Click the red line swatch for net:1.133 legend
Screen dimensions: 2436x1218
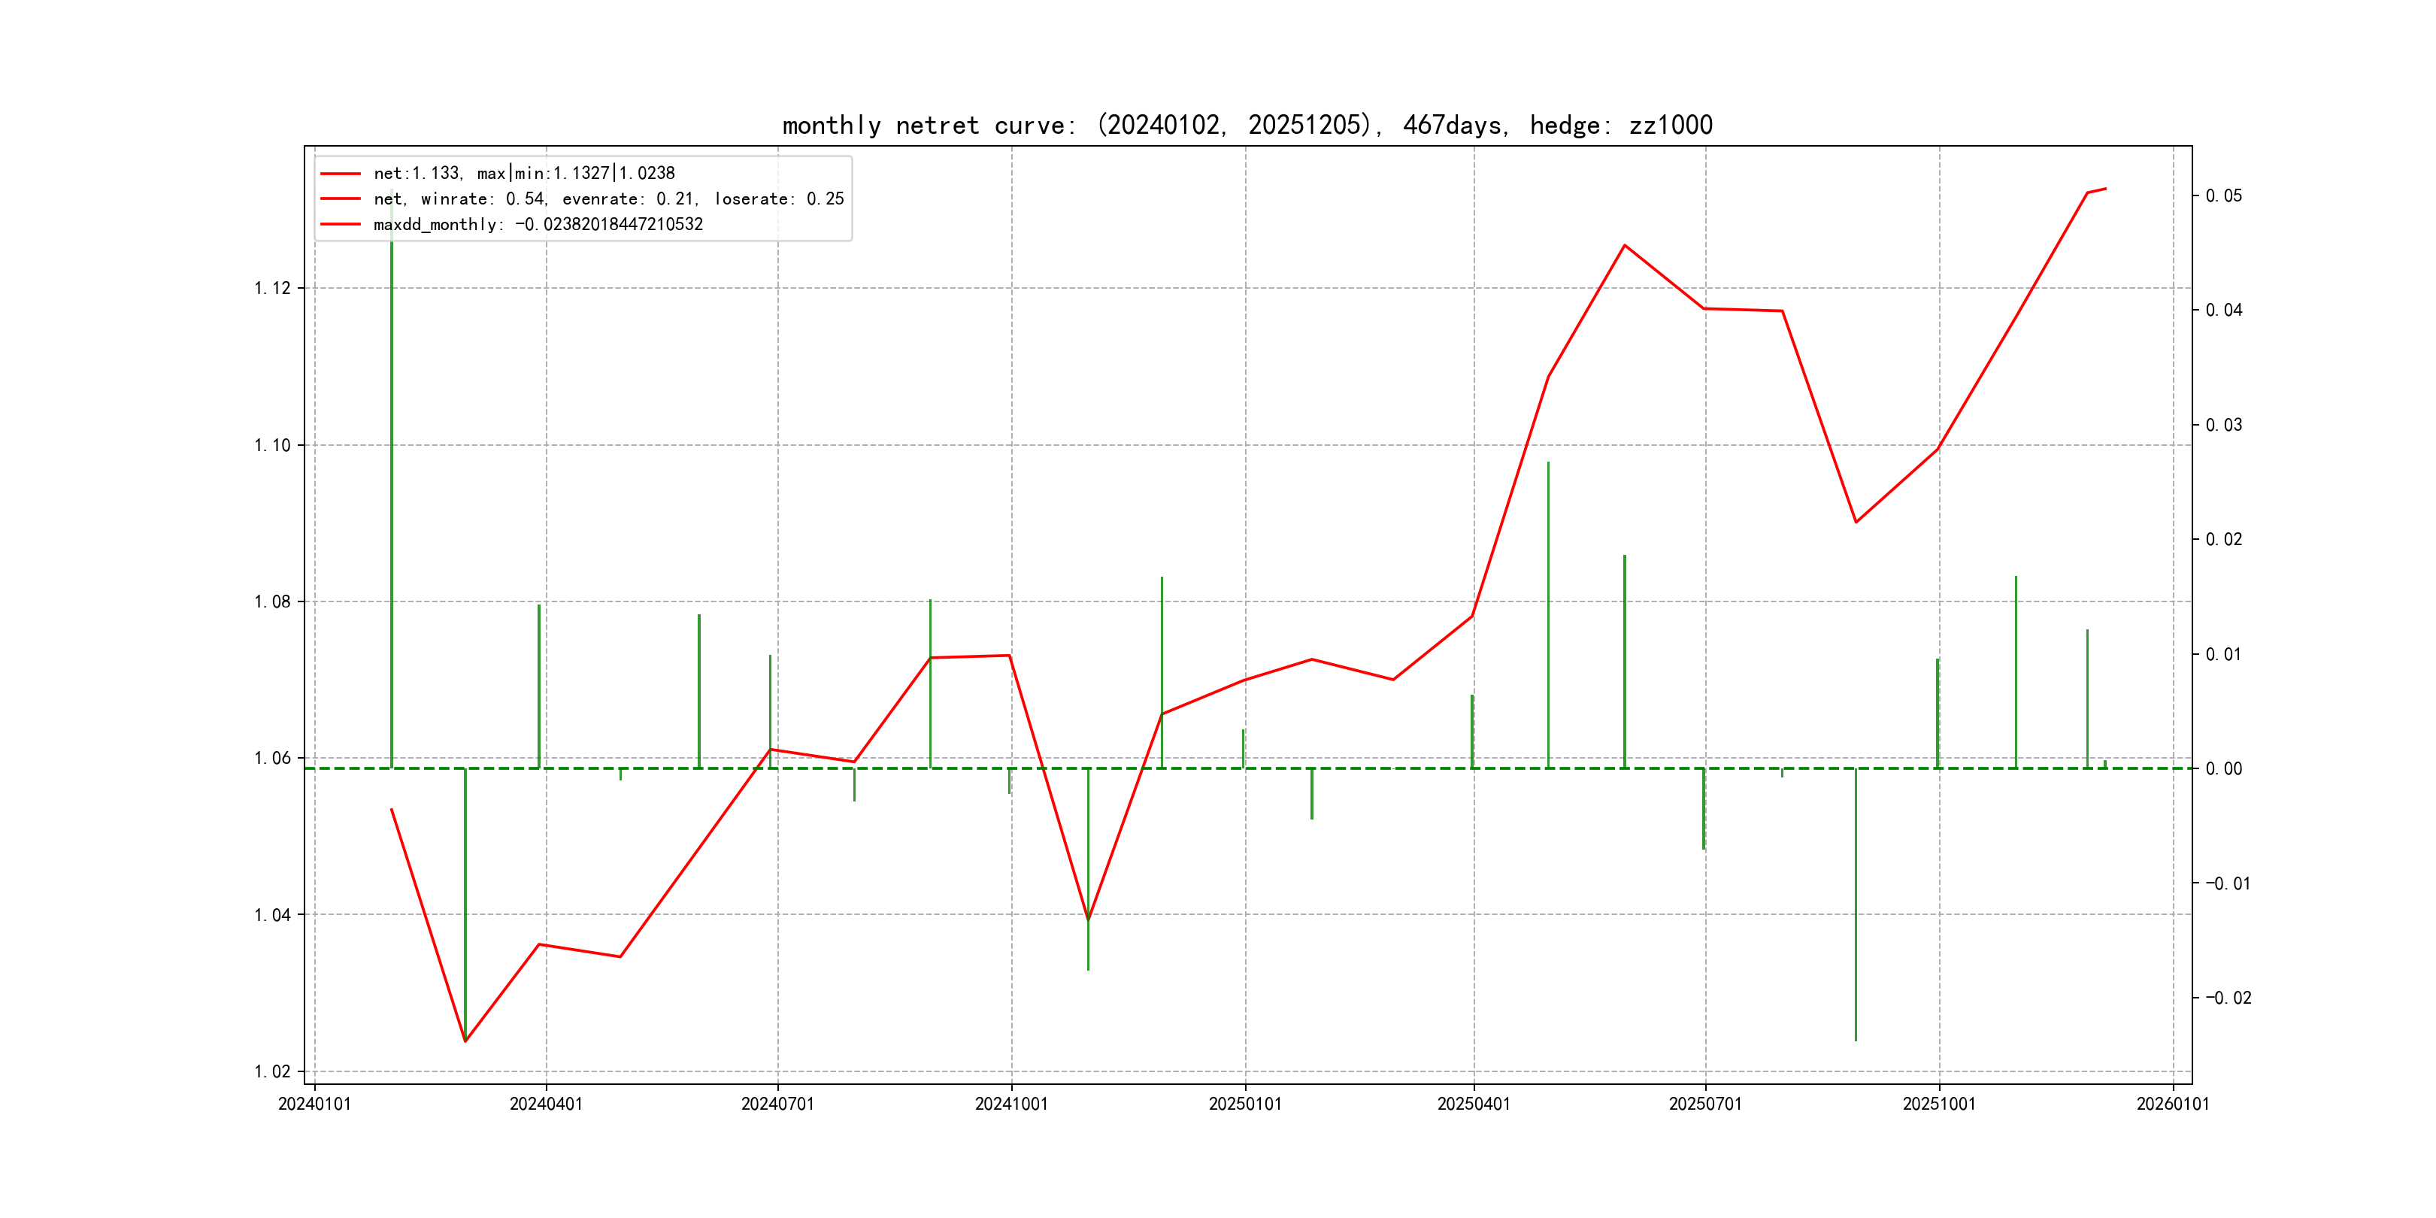tap(341, 174)
